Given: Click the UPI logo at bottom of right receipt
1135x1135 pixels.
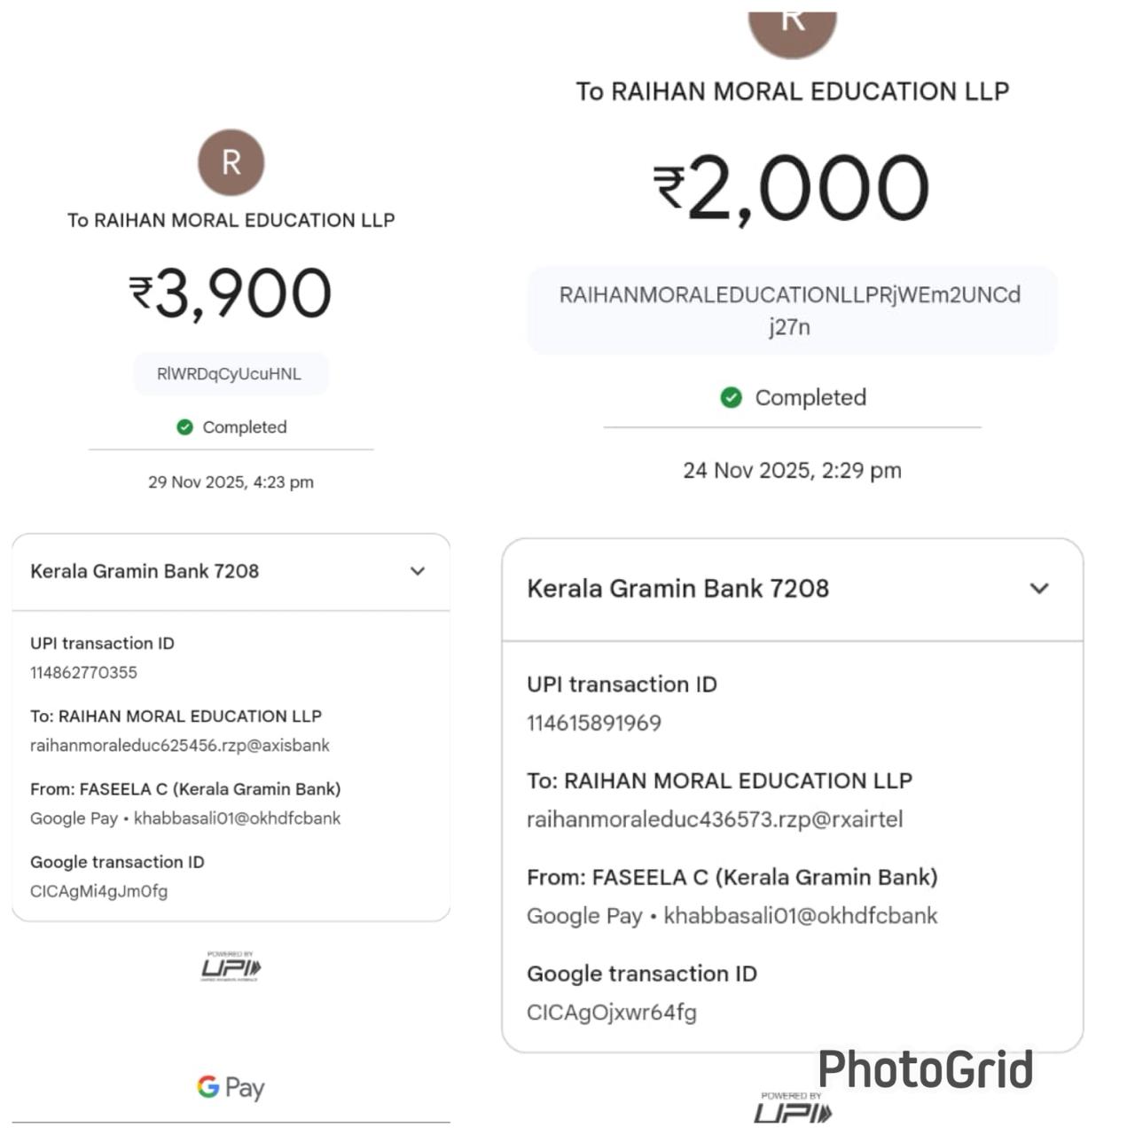Looking at the screenshot, I should 793,1108.
